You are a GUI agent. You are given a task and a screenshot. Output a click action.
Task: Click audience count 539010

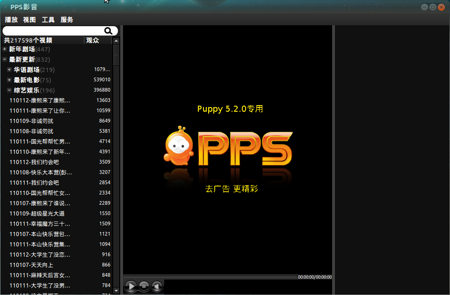point(102,79)
